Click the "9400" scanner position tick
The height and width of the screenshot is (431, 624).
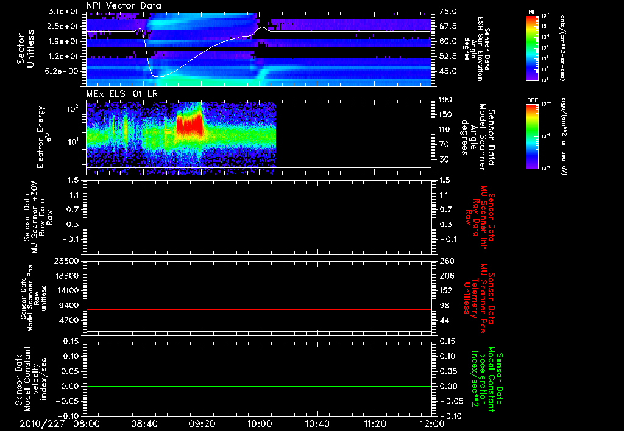point(69,306)
